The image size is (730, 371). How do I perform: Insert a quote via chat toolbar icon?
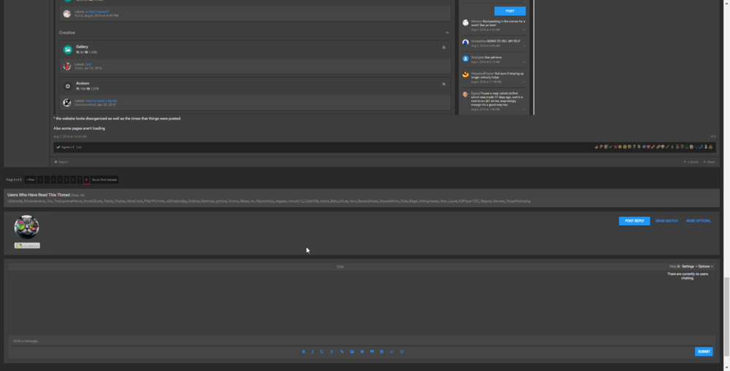[x=372, y=351]
